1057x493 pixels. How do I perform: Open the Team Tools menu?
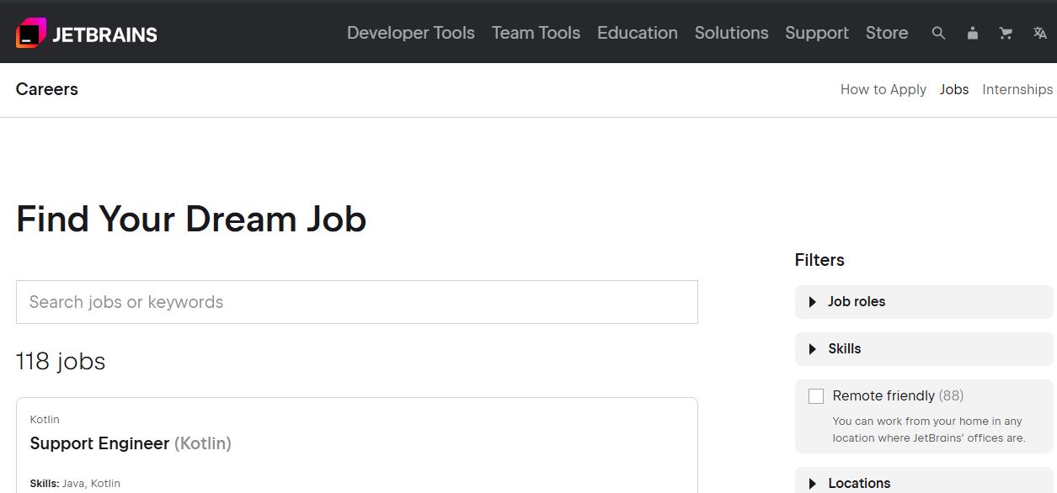536,33
